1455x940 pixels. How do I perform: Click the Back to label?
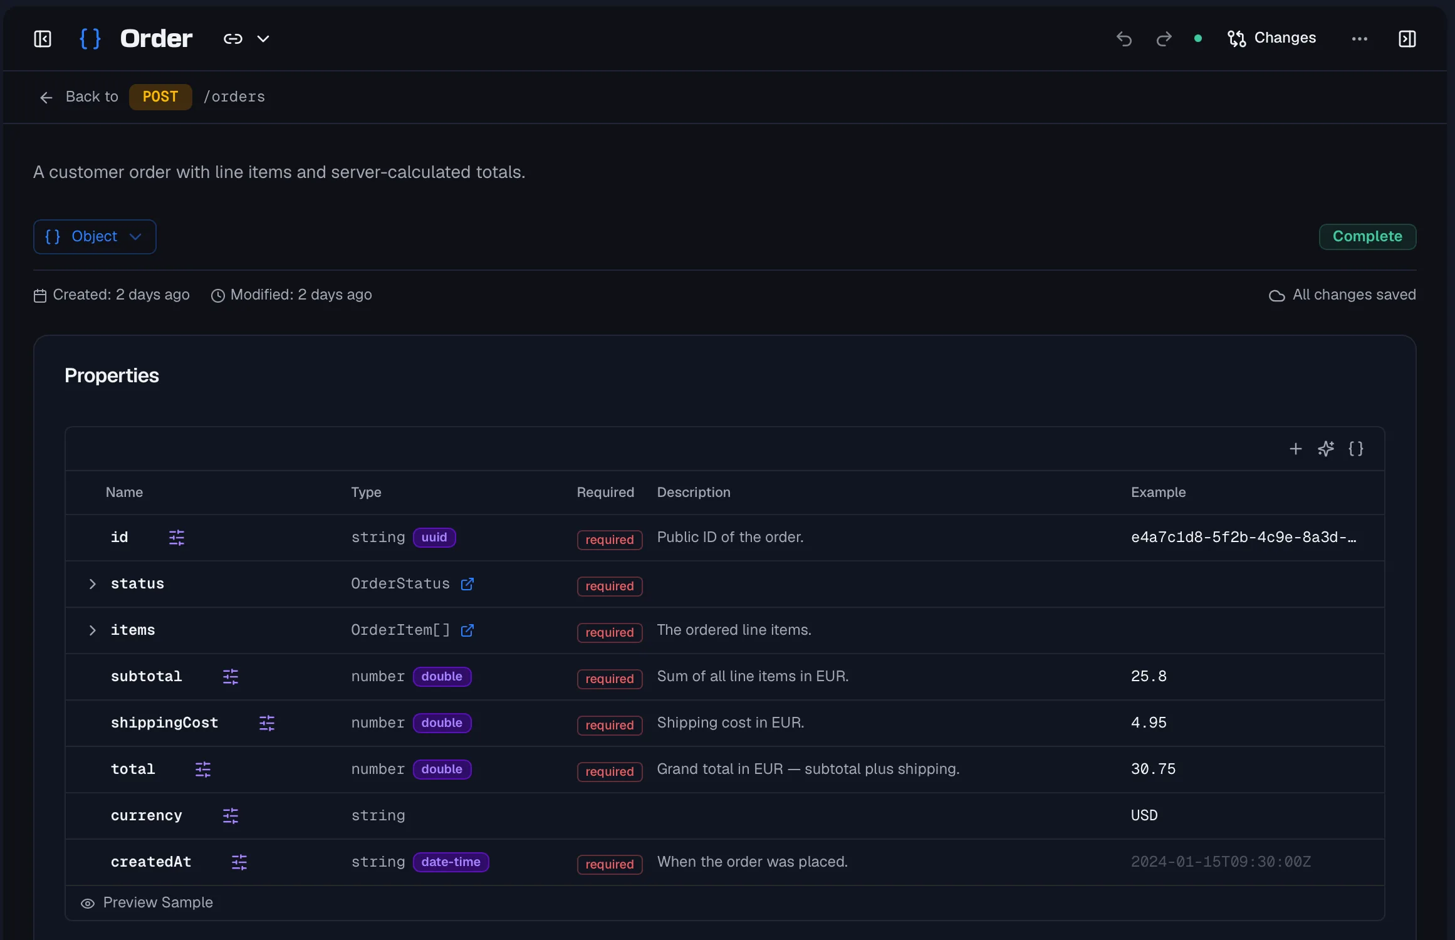tap(92, 97)
